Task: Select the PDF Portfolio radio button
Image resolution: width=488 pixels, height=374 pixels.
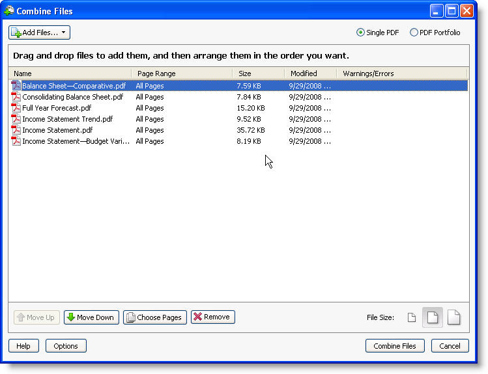Action: click(x=414, y=33)
